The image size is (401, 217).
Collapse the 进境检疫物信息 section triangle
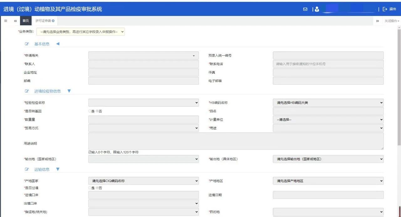coord(69,91)
